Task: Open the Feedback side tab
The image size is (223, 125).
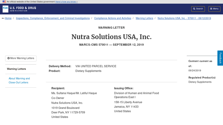Action: pyautogui.click(x=220, y=58)
